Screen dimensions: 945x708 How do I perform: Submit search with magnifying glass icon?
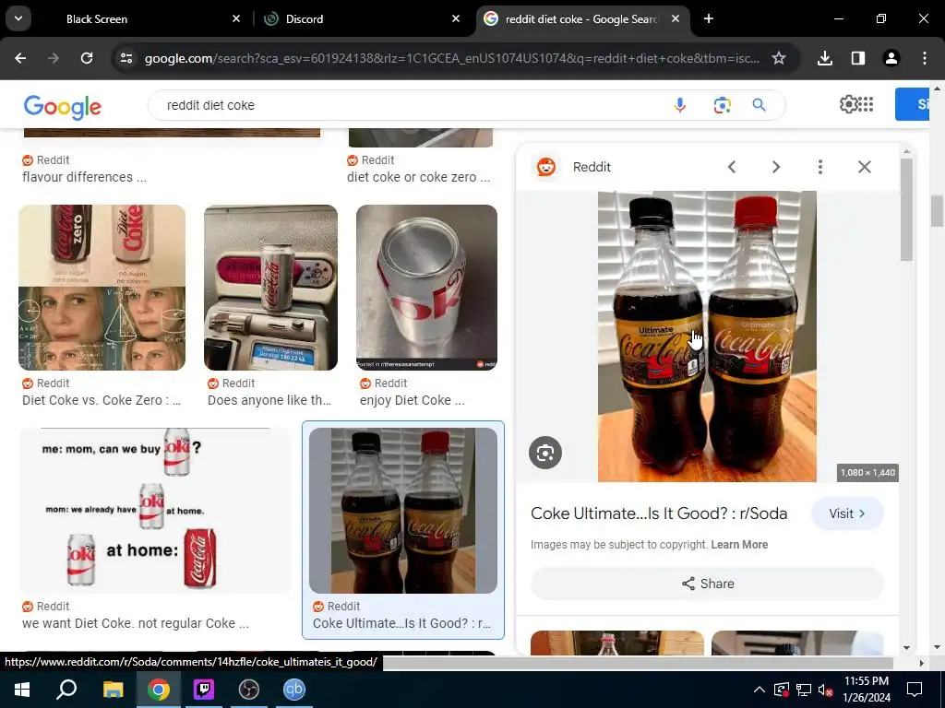pyautogui.click(x=760, y=105)
